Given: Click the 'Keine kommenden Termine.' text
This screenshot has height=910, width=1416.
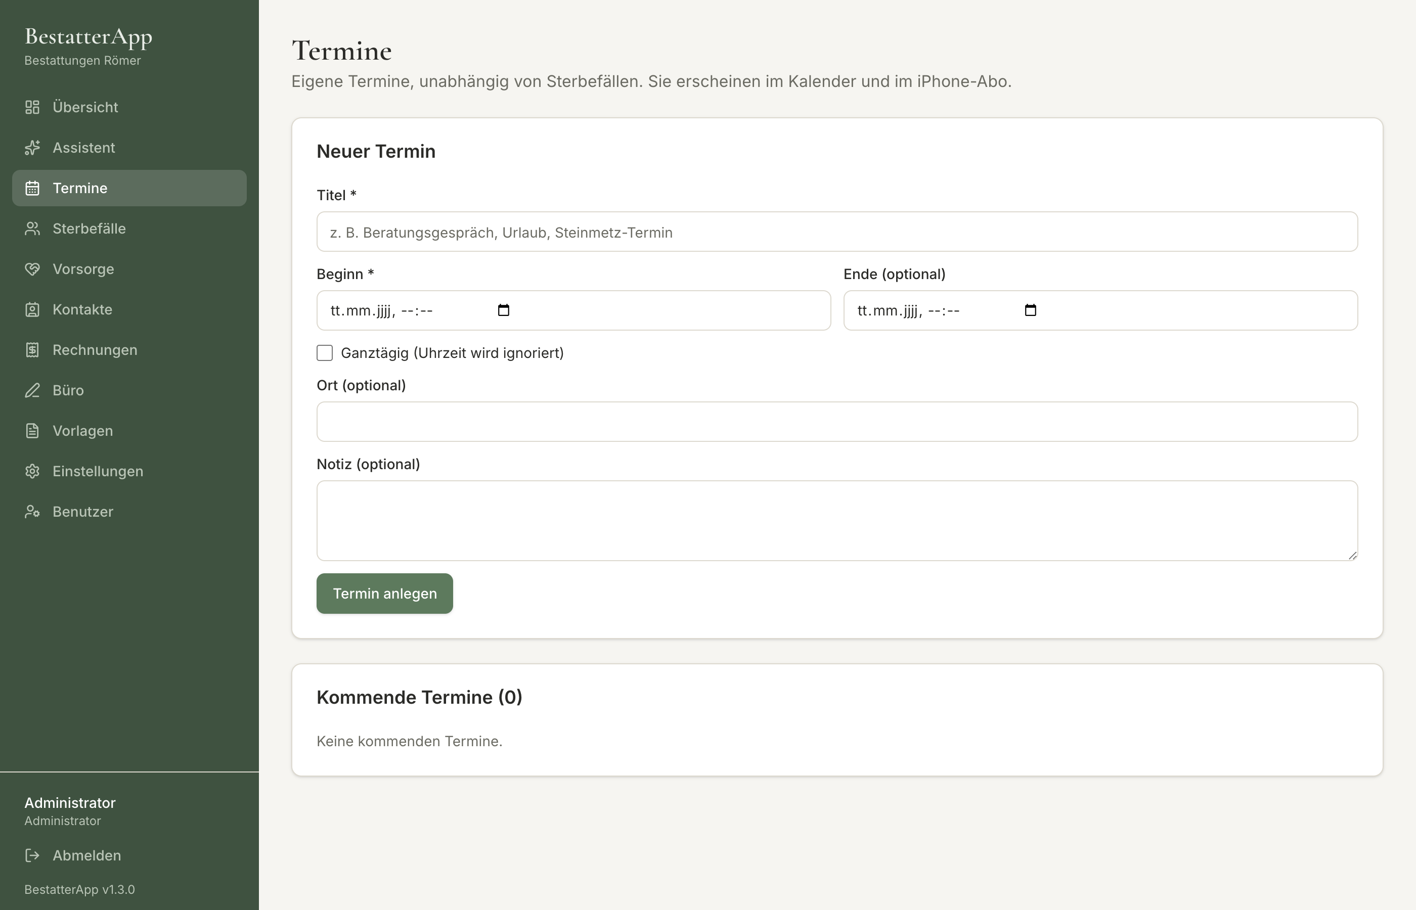Looking at the screenshot, I should [x=410, y=741].
